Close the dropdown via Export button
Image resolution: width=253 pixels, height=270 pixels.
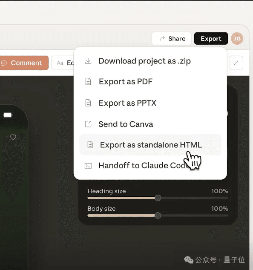tap(211, 38)
